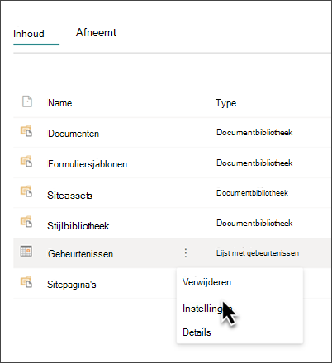Open the Stijlbibliotheek library
Screen dimensions: 332x363
click(78, 226)
